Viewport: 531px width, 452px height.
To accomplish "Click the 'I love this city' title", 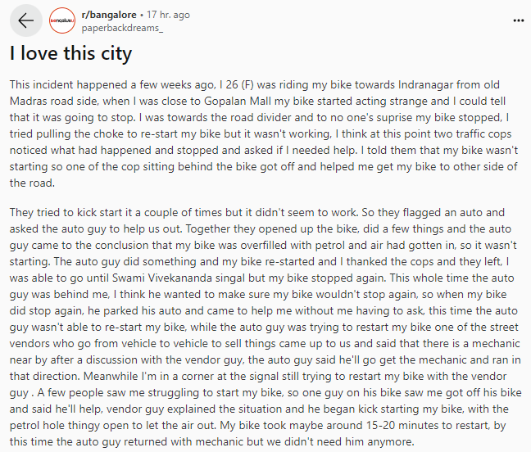I will (71, 54).
